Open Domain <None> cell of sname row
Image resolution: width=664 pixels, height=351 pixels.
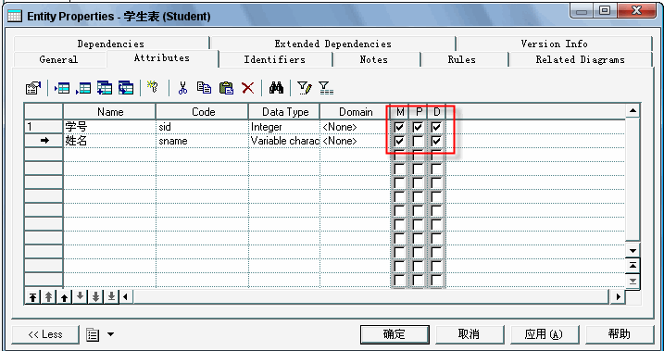tap(355, 141)
